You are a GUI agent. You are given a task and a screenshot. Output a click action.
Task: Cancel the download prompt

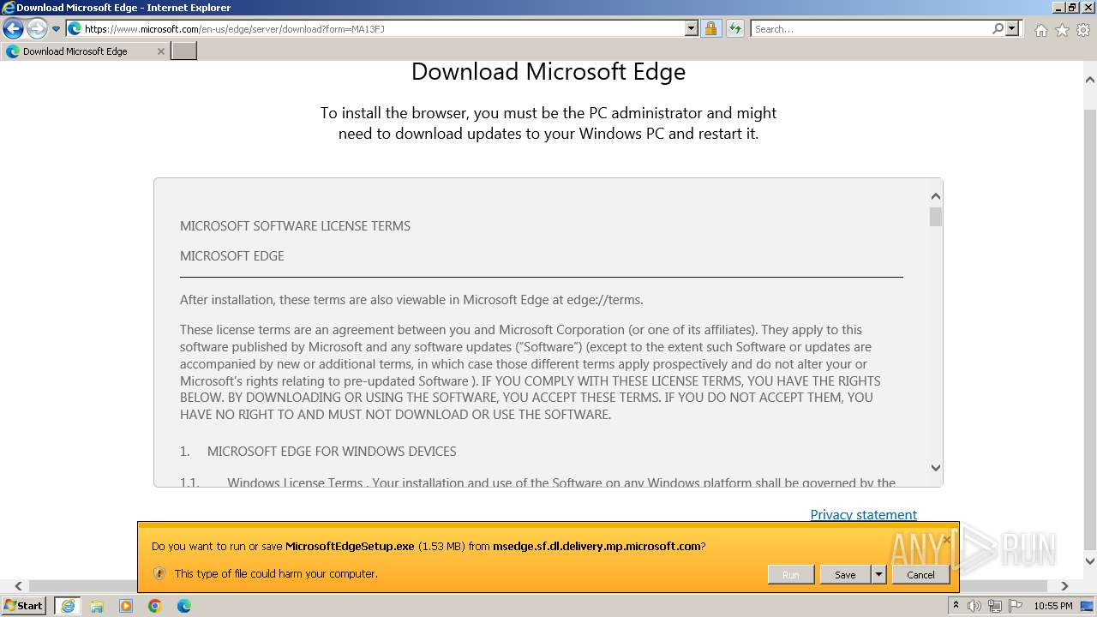tap(920, 575)
